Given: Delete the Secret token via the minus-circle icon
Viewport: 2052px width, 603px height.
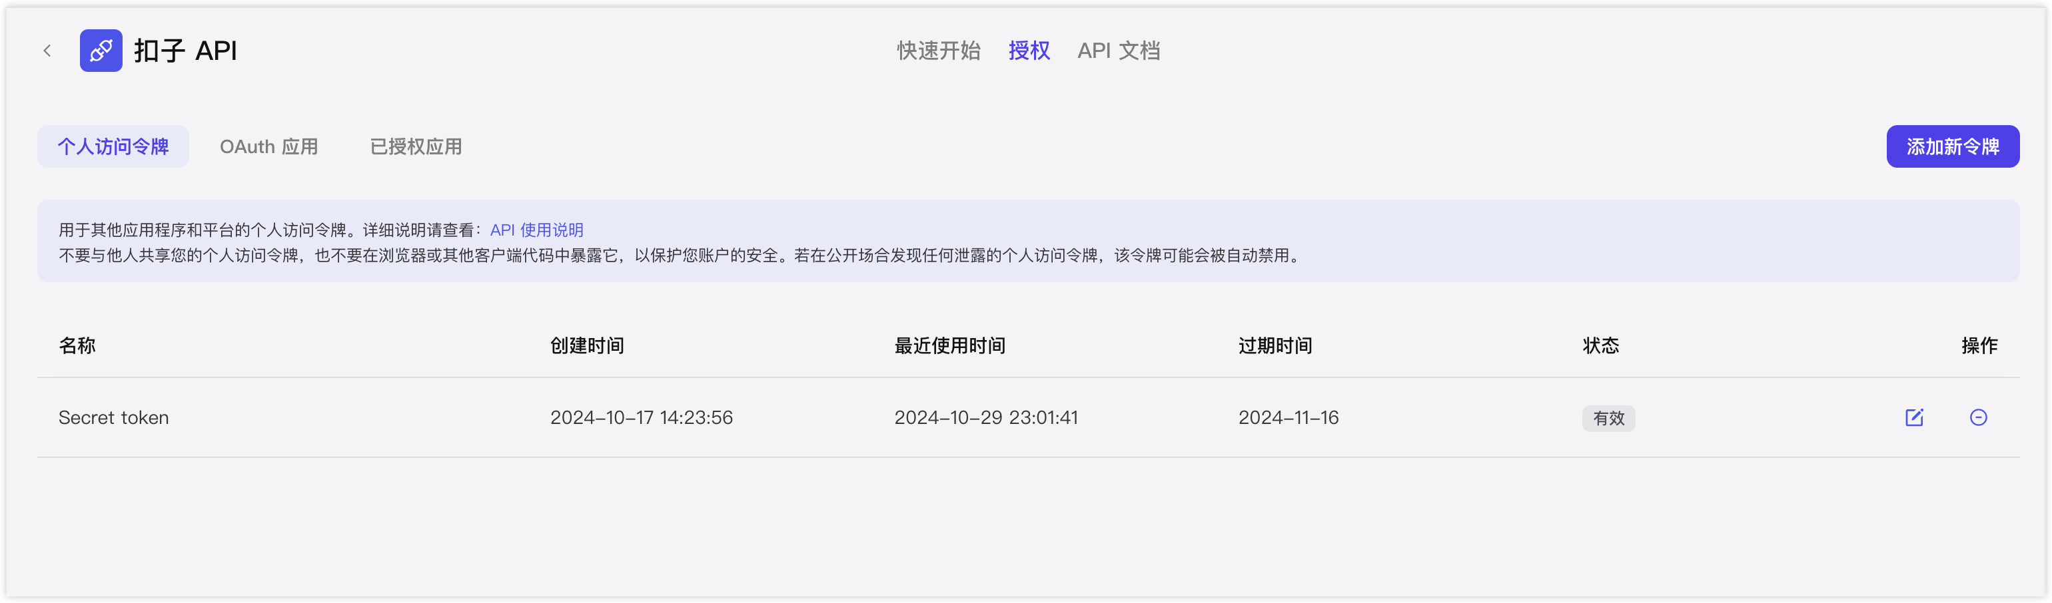Looking at the screenshot, I should click(x=1978, y=418).
